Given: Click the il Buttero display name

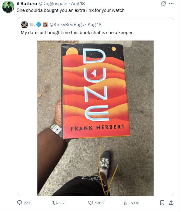Looking at the screenshot, I should point(27,4).
